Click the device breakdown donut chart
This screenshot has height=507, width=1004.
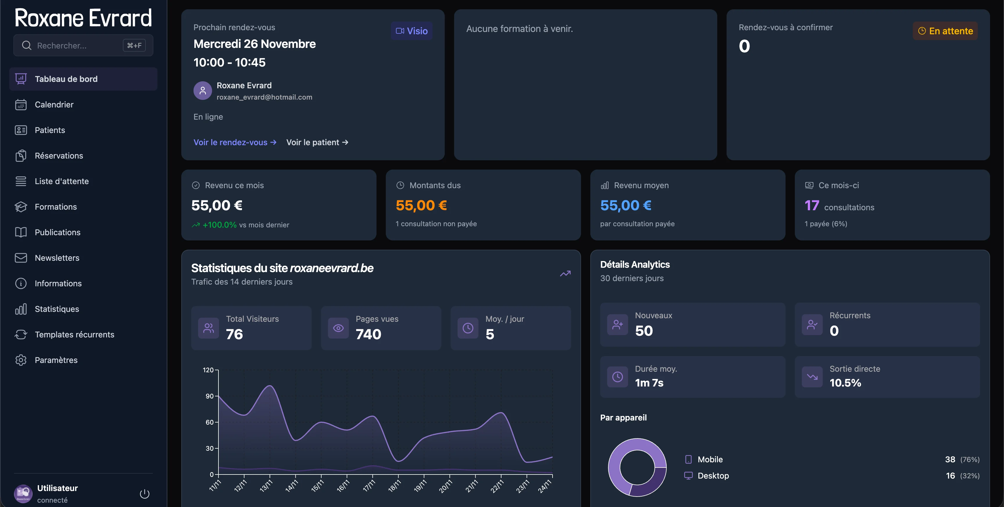tap(637, 468)
